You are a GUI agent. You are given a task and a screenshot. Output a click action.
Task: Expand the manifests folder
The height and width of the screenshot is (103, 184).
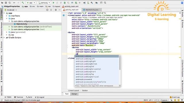(7, 16)
